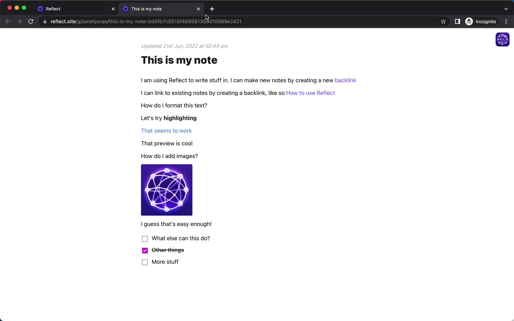
Task: Click the incognito user profile icon
Action: [x=469, y=21]
